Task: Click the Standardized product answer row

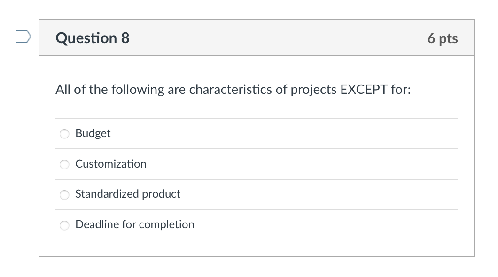Action: click(128, 194)
